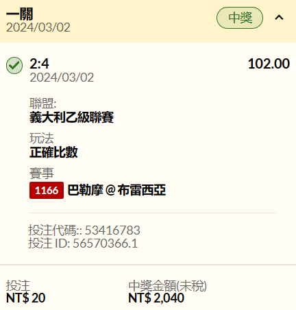Click the 義大利乙級聯賽 league name
This screenshot has width=296, height=310.
(71, 117)
